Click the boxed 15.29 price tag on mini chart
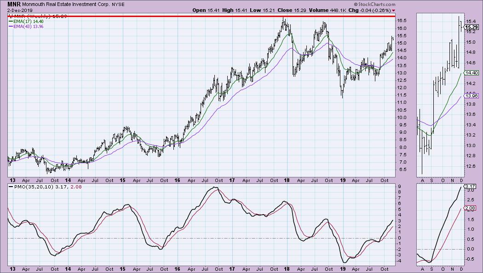Viewport: 483px width, 273px height. tap(471, 27)
